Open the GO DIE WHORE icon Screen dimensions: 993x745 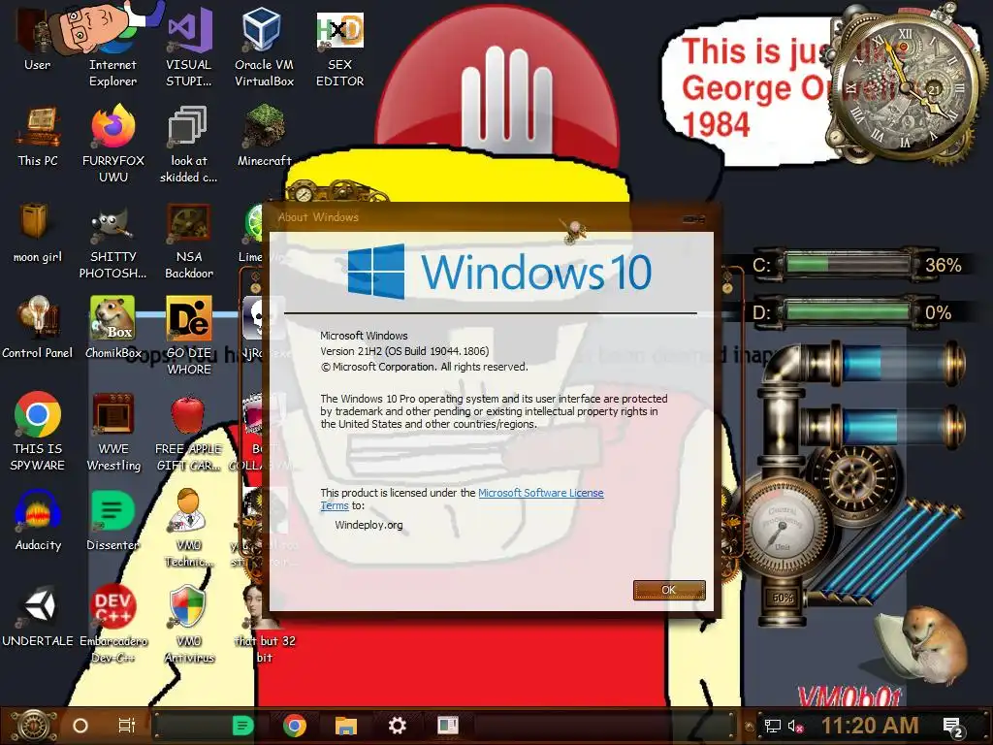tap(189, 335)
